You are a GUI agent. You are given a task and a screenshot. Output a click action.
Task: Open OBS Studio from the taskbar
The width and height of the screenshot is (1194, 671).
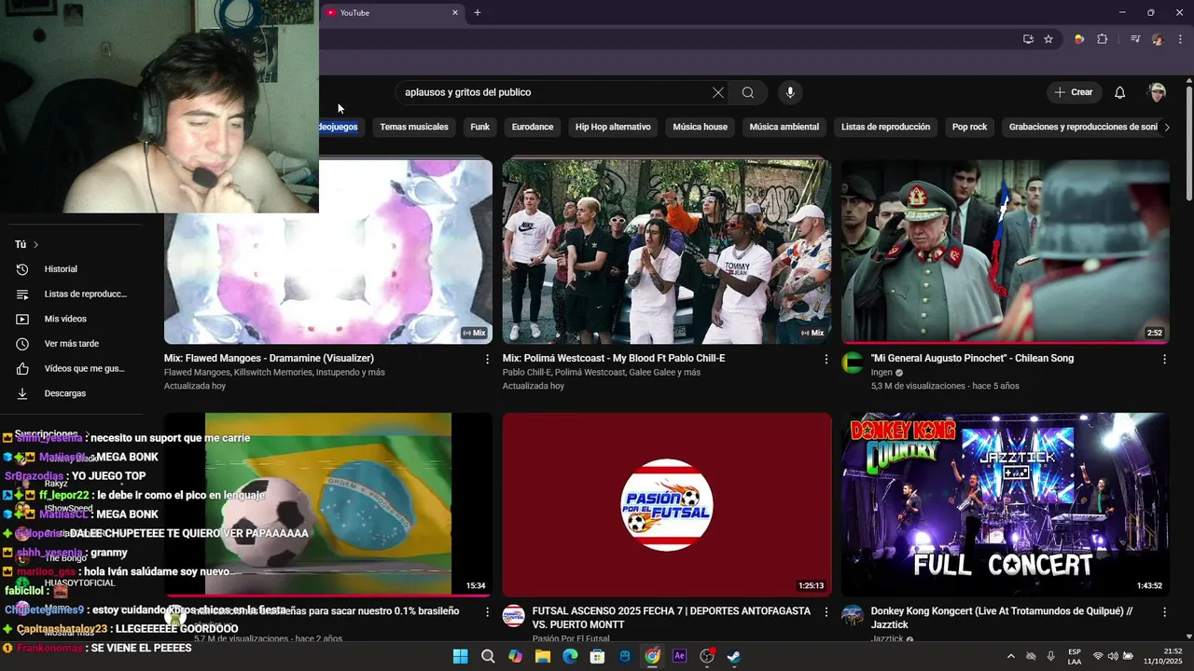point(707,656)
